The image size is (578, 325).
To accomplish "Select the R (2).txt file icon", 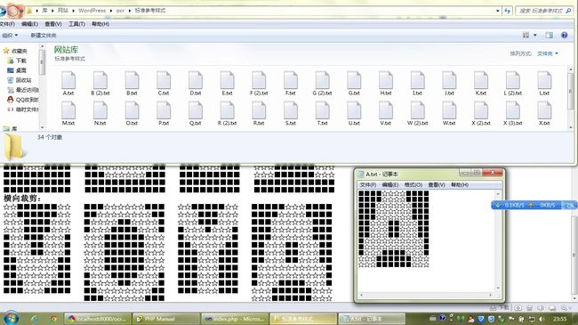I will 227,110.
